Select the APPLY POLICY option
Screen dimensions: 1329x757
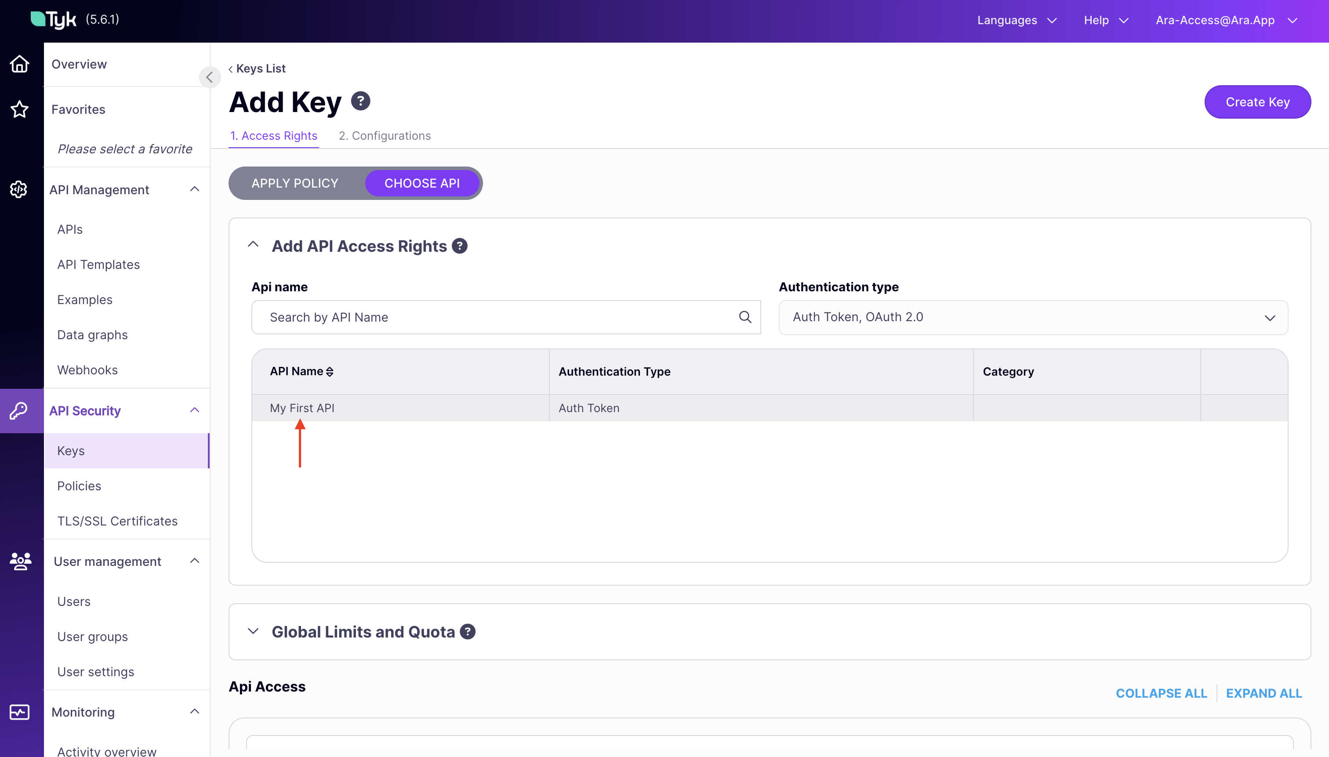tap(295, 183)
